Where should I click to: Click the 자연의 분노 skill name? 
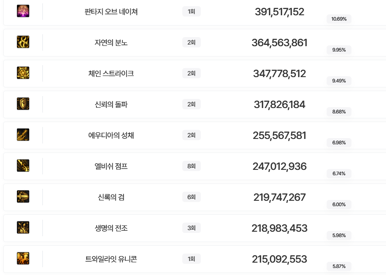[x=111, y=42]
